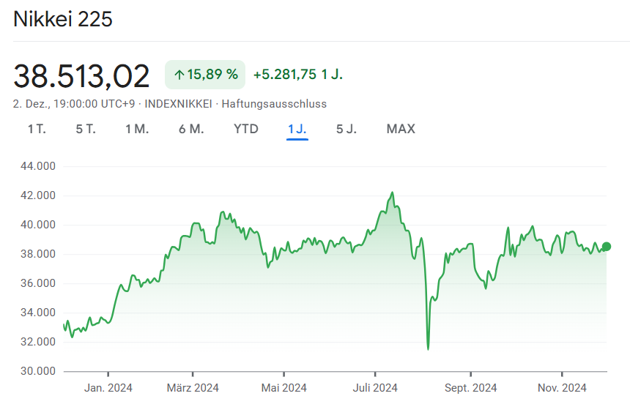Show the MAX chart range
Screen dimensions: 630x407
pyautogui.click(x=401, y=130)
